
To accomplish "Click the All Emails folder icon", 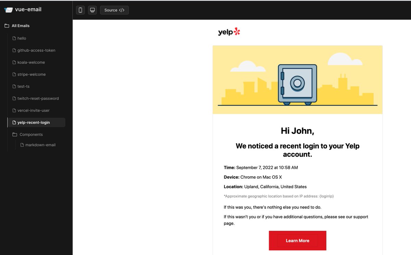I will coord(7,26).
